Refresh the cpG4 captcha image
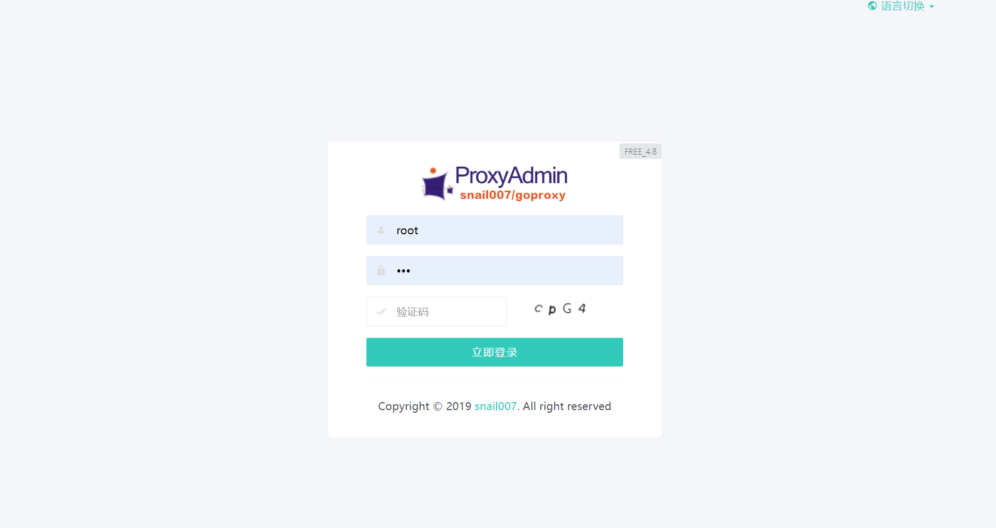Viewport: 996px width, 528px height. pos(560,309)
